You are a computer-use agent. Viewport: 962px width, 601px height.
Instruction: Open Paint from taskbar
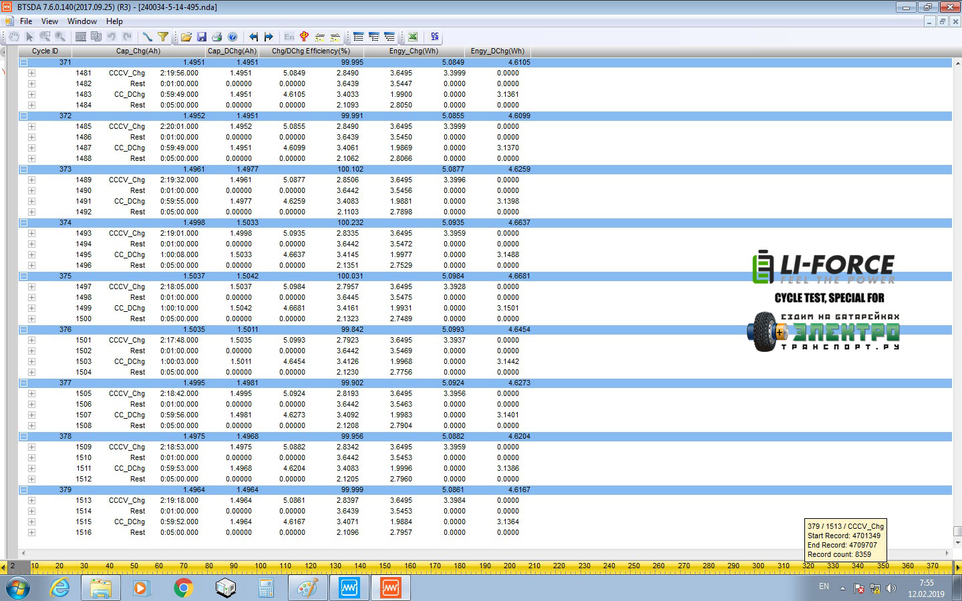coord(307,588)
